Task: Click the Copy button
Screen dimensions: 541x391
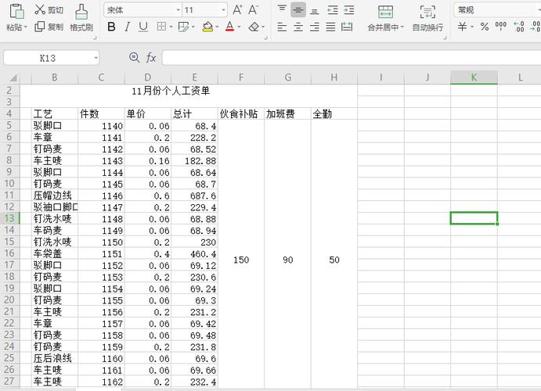Action: point(49,27)
